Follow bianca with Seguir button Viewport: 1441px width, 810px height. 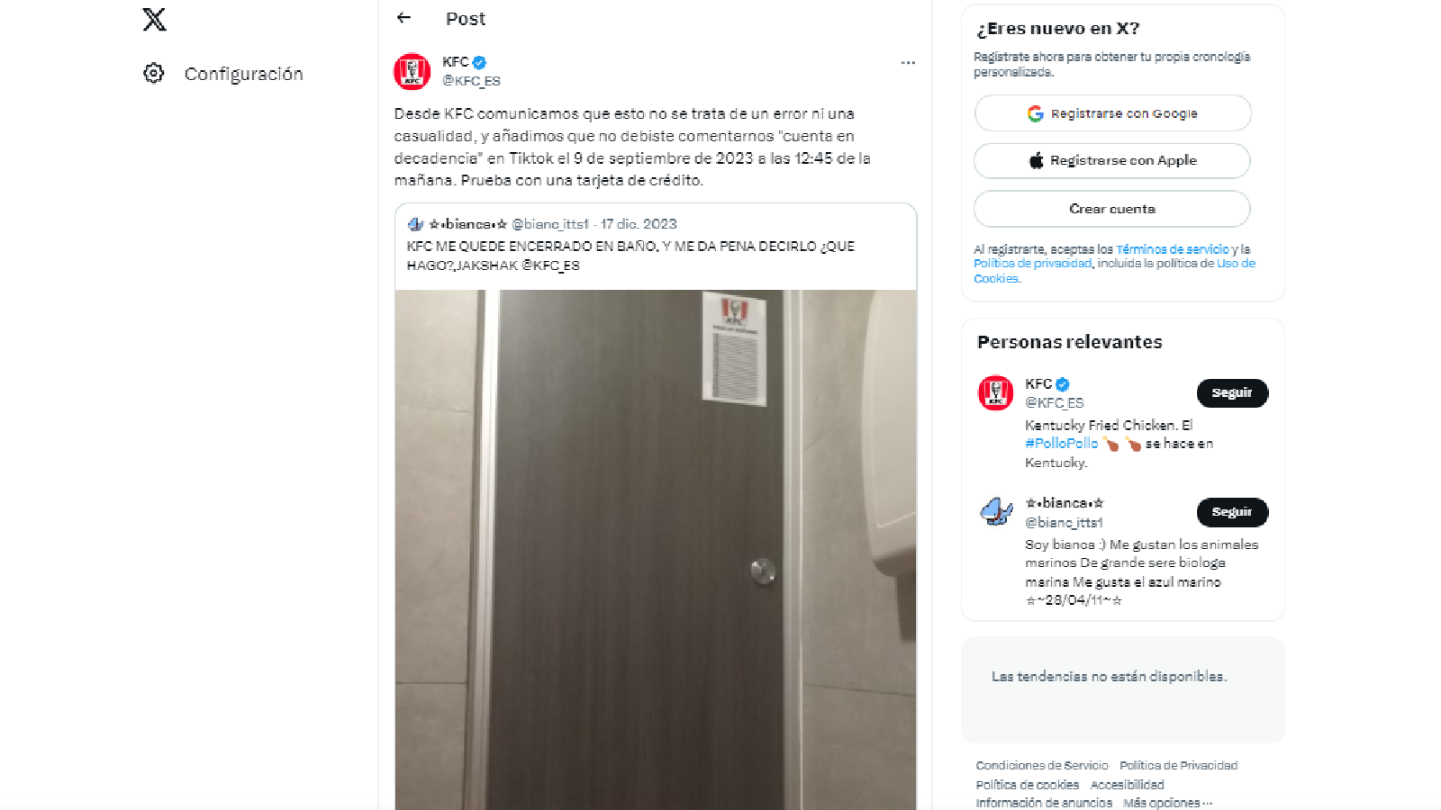click(x=1232, y=512)
